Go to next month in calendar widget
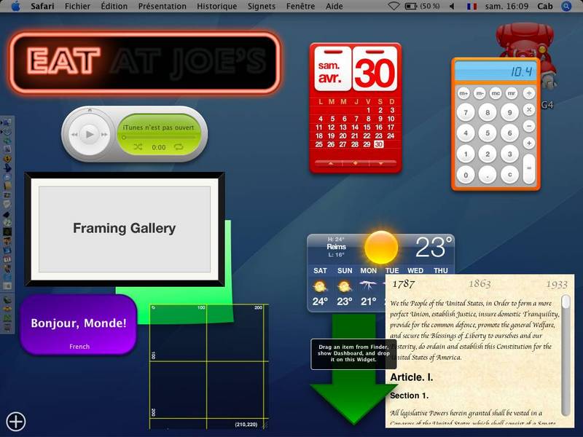Screen dimensions: 583x437 coord(380,163)
